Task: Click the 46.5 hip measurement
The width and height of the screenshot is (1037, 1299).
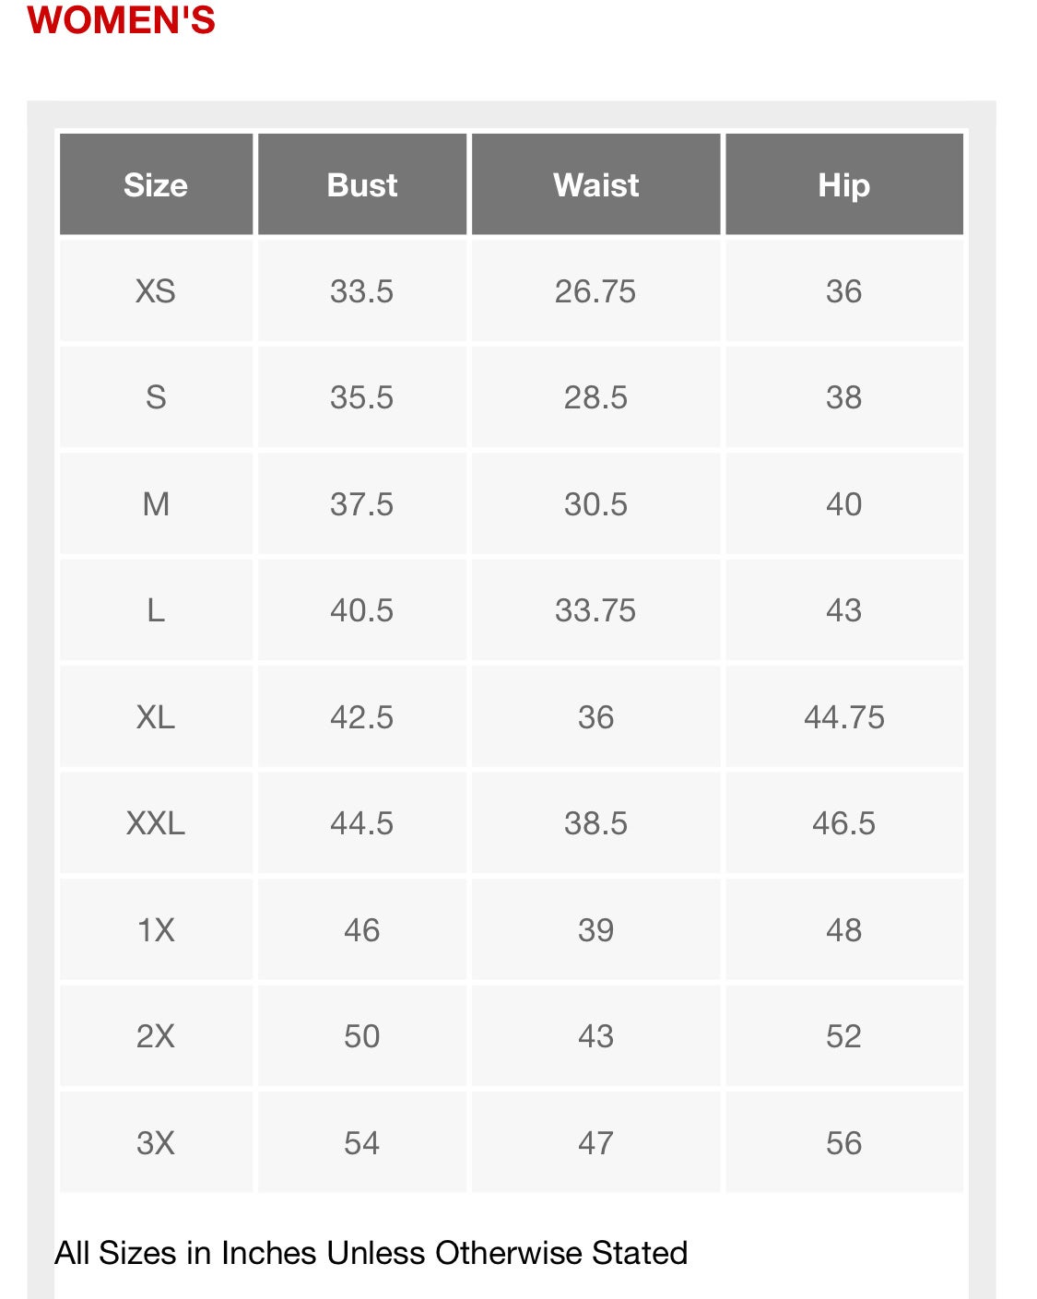Action: 844,823
